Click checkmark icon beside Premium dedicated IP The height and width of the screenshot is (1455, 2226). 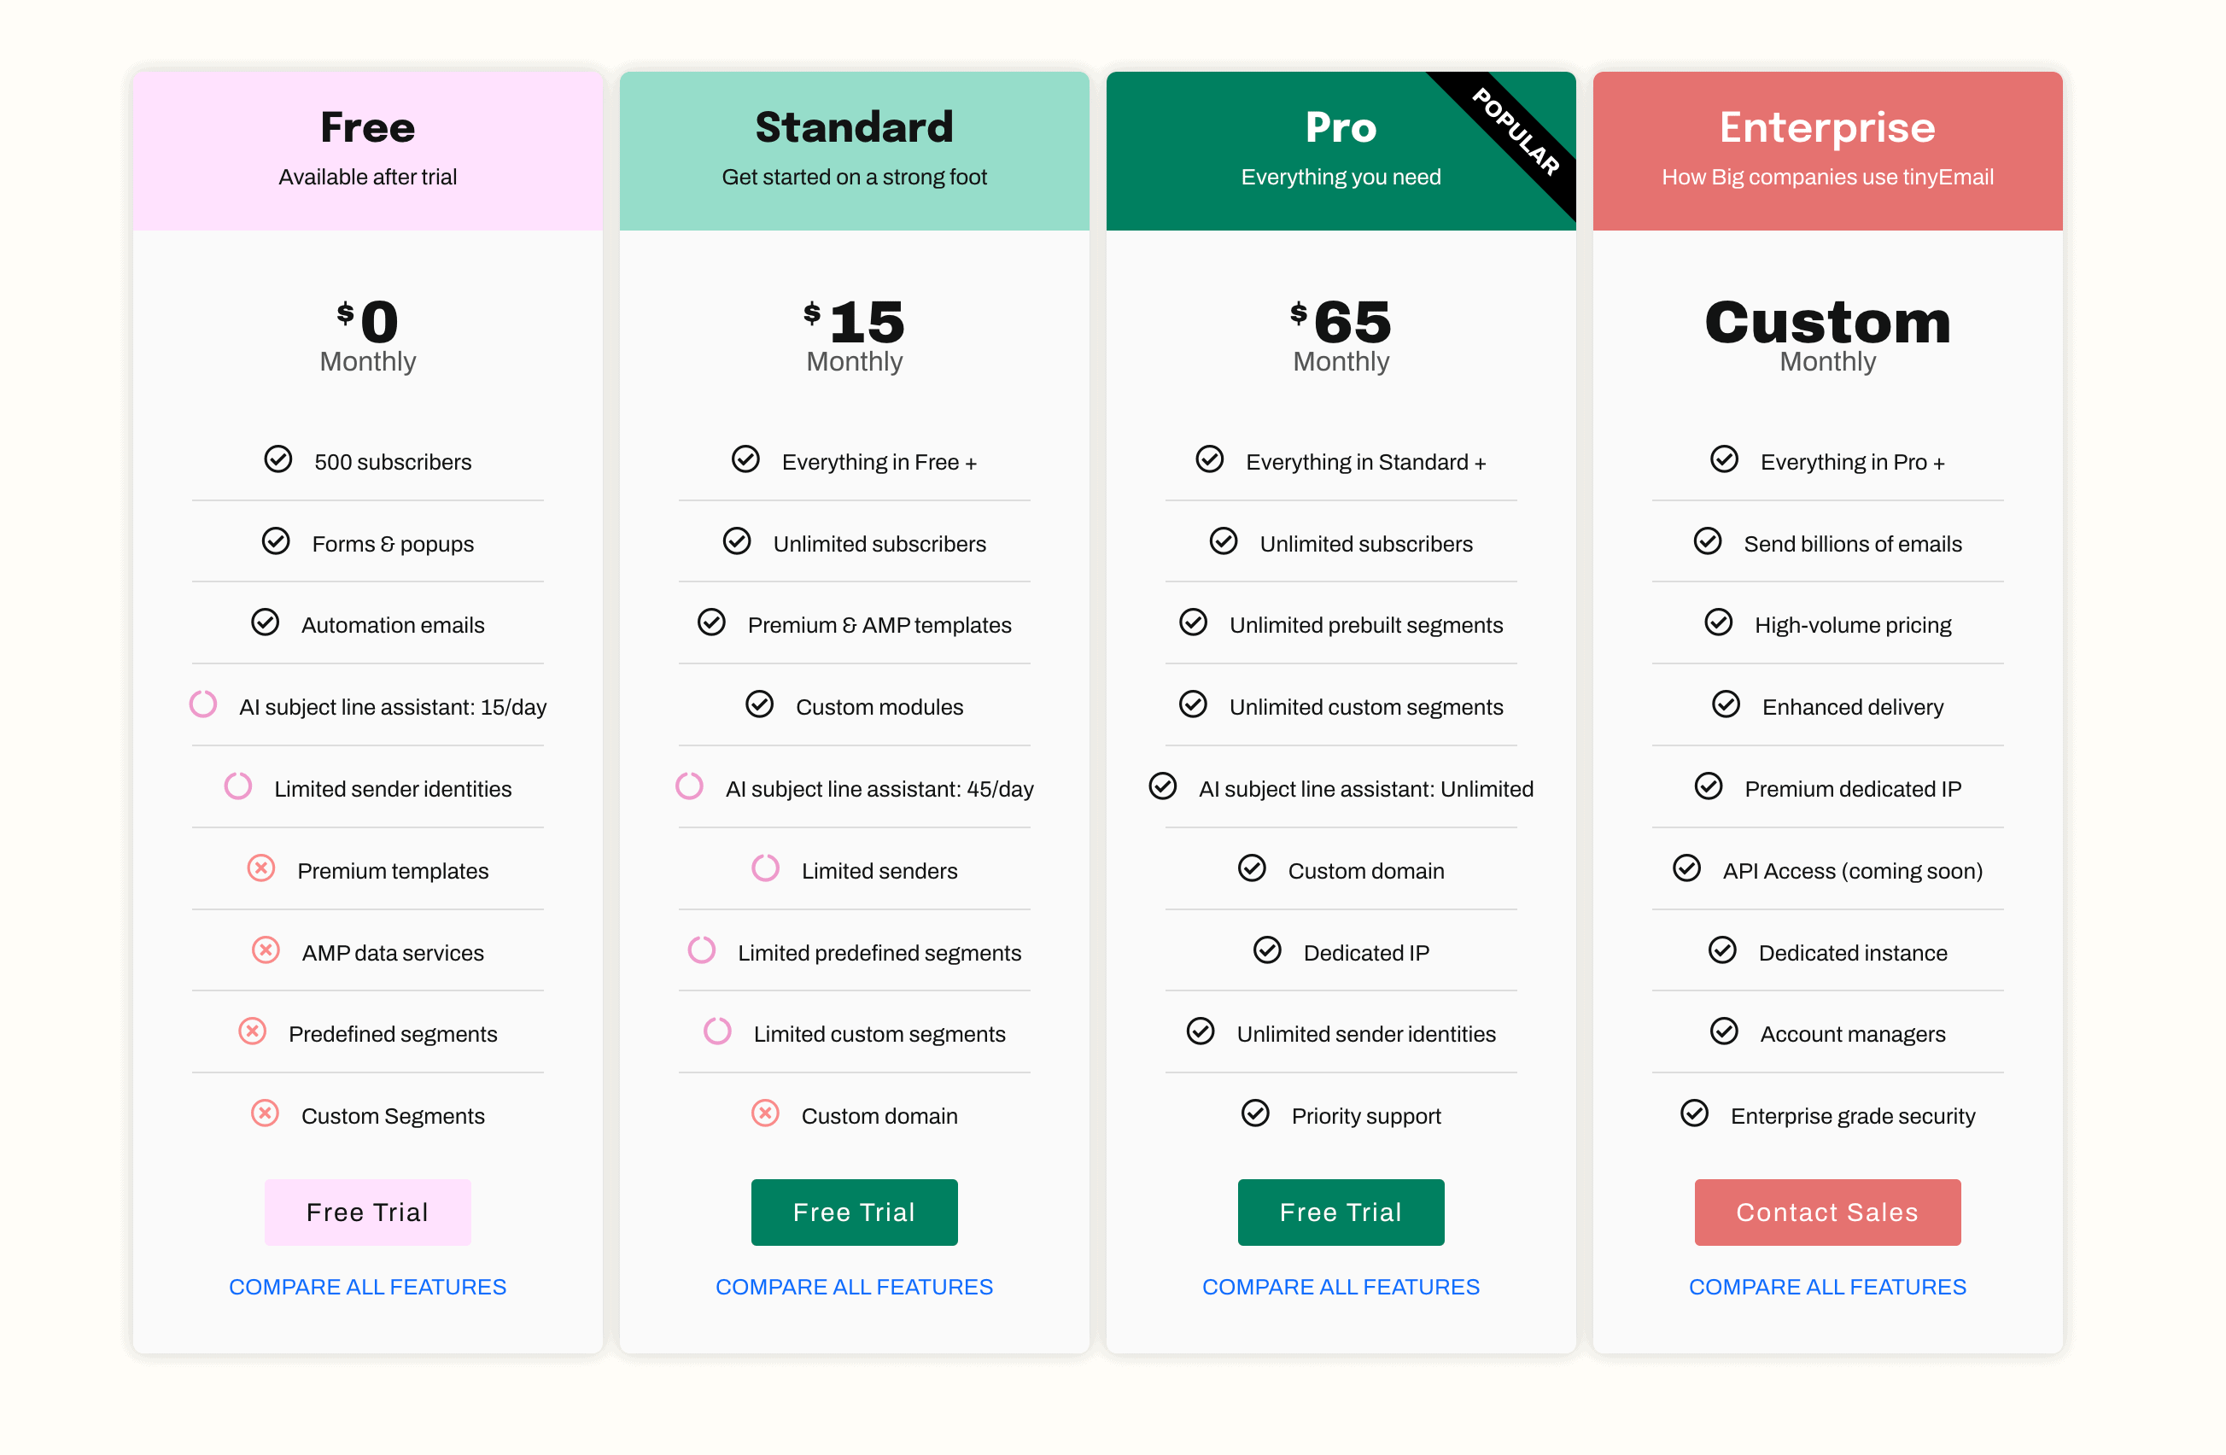point(1708,786)
